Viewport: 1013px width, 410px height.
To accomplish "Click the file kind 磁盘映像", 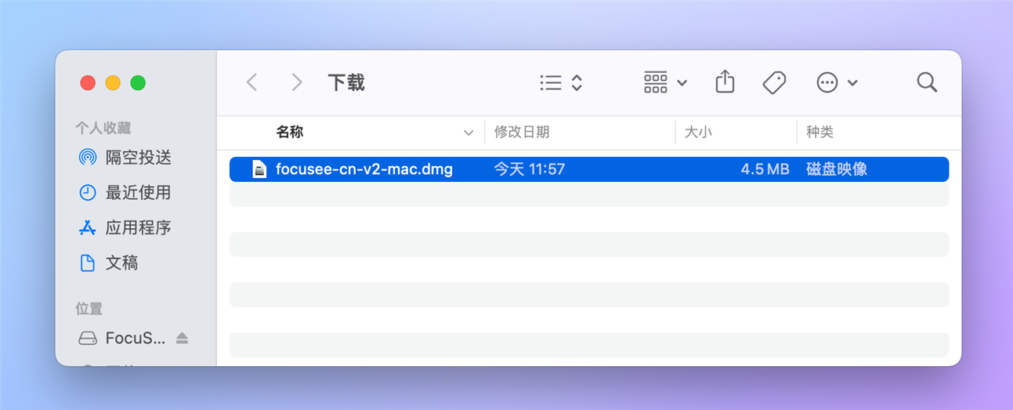I will pyautogui.click(x=837, y=169).
